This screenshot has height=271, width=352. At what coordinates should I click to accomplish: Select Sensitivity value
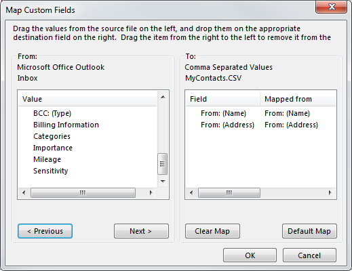(50, 171)
